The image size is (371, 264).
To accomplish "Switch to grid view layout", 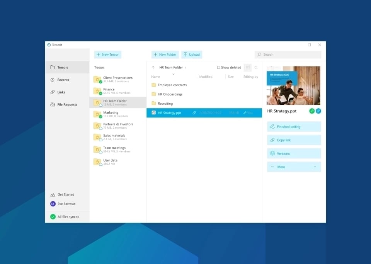I will (x=255, y=67).
